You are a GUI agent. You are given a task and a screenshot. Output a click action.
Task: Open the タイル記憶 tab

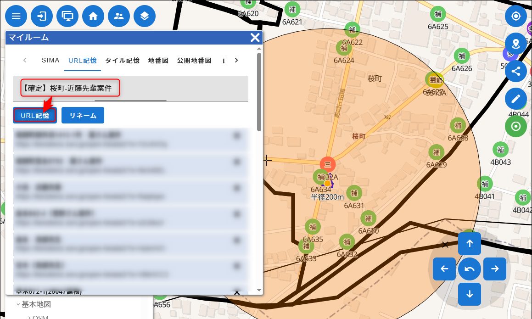(x=122, y=61)
